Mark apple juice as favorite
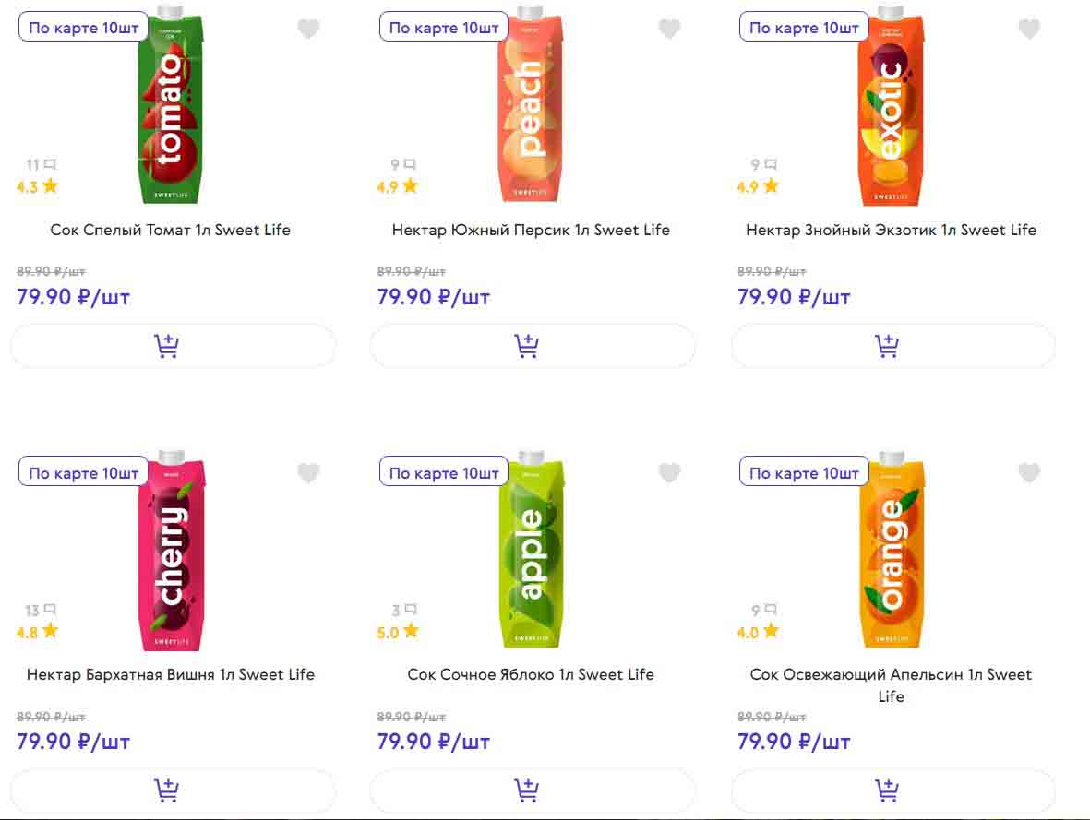1090x820 pixels. pos(669,473)
